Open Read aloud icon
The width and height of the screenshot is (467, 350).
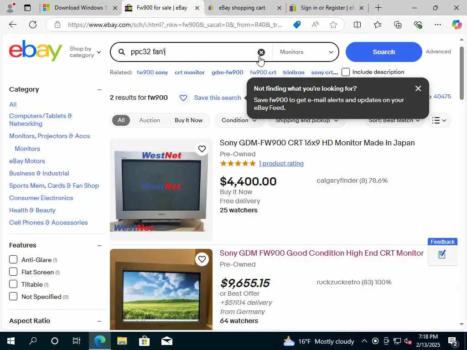click(315, 25)
